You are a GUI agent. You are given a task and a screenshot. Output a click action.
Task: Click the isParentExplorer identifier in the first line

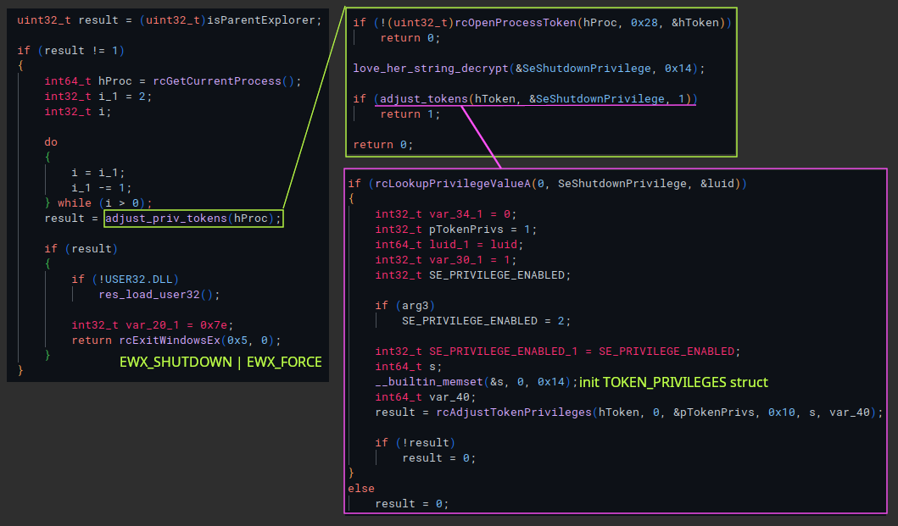click(260, 20)
